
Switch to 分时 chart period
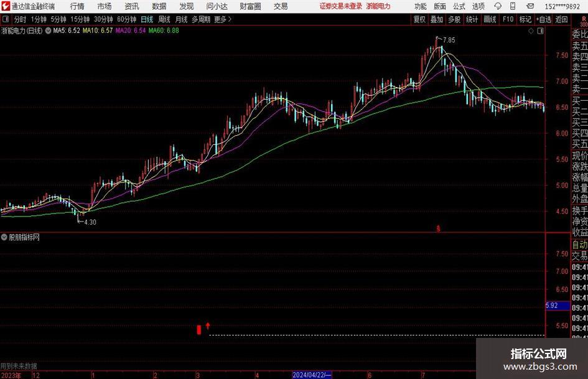pos(21,19)
